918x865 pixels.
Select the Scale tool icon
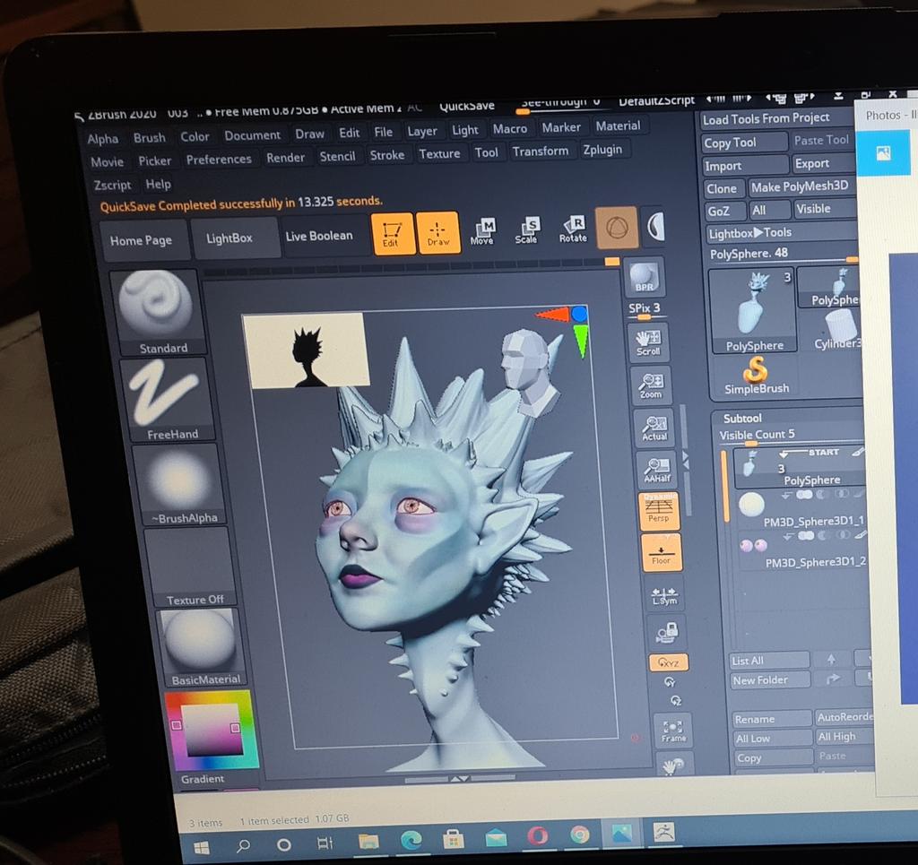click(x=527, y=230)
